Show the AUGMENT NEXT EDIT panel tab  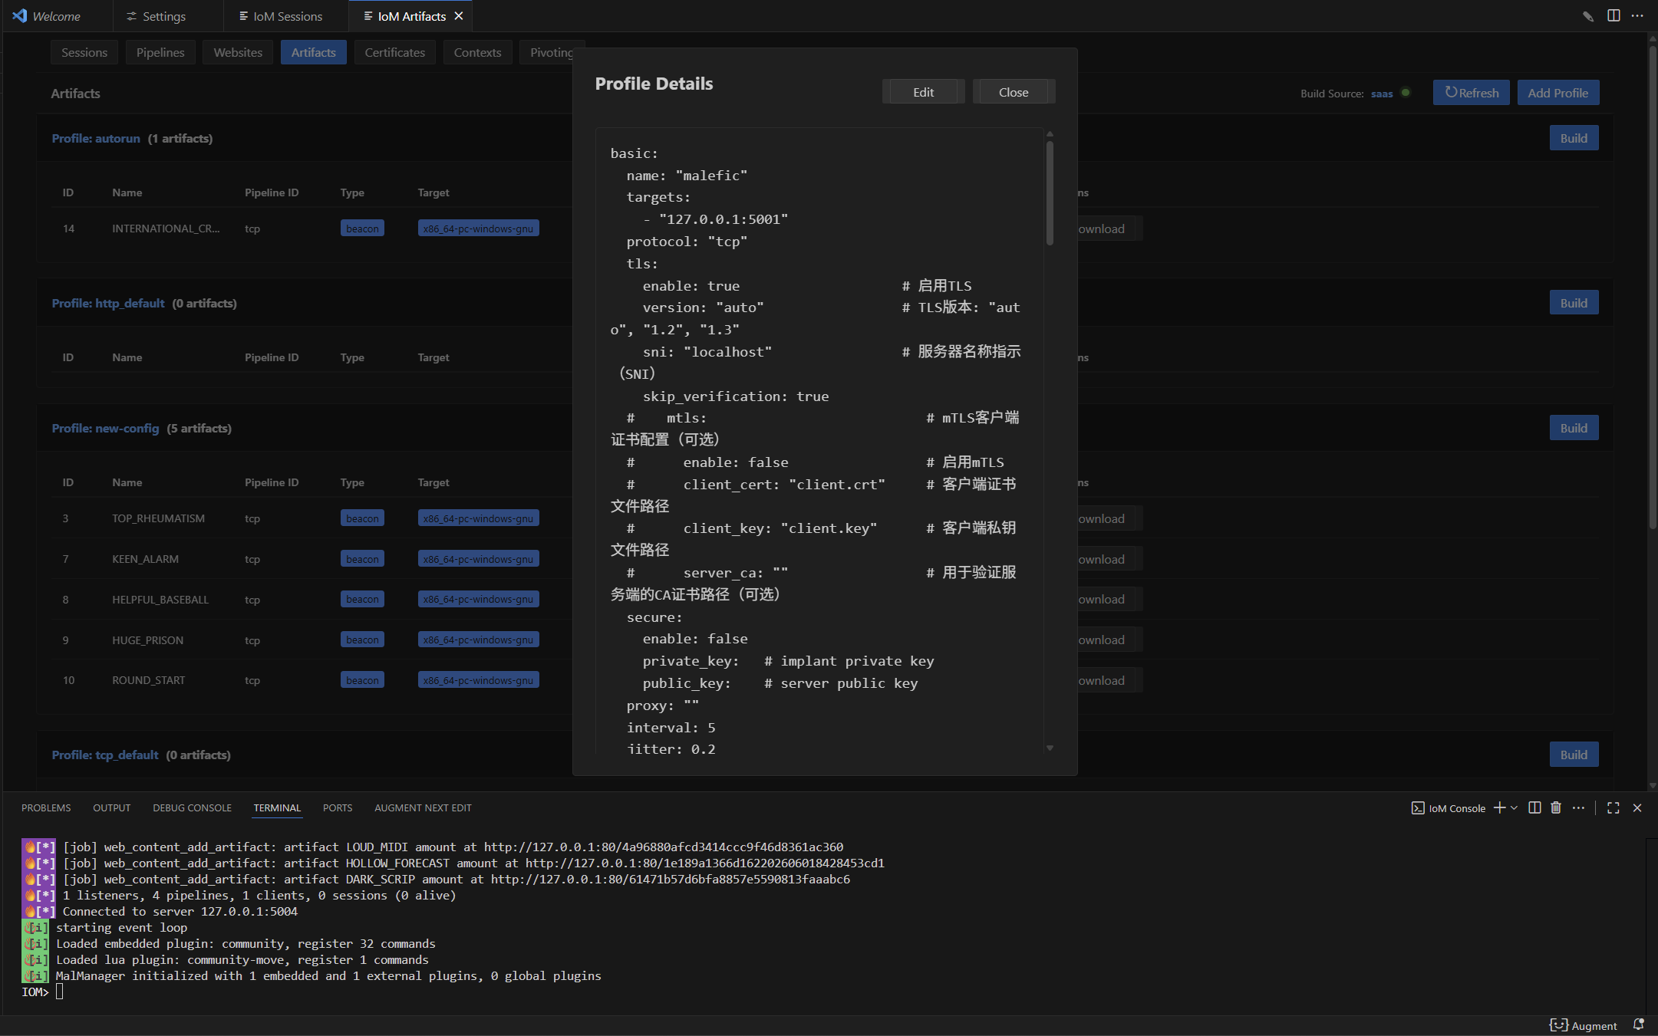[x=423, y=808]
